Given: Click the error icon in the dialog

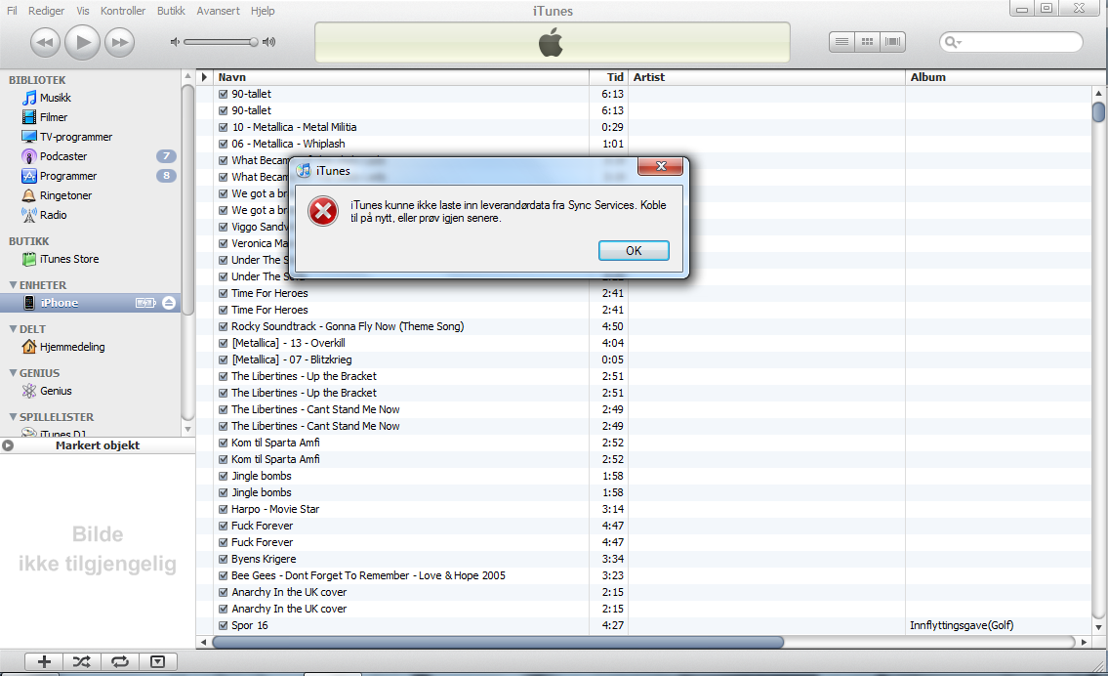Looking at the screenshot, I should [323, 211].
